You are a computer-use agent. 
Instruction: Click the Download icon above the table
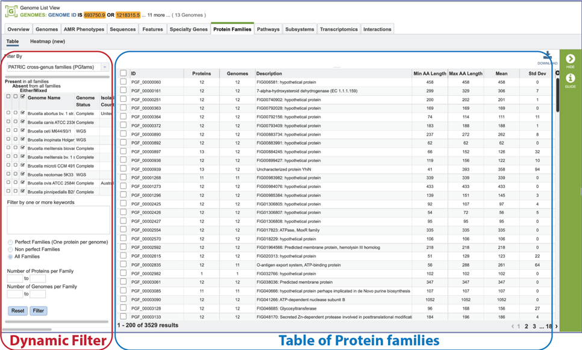(547, 57)
